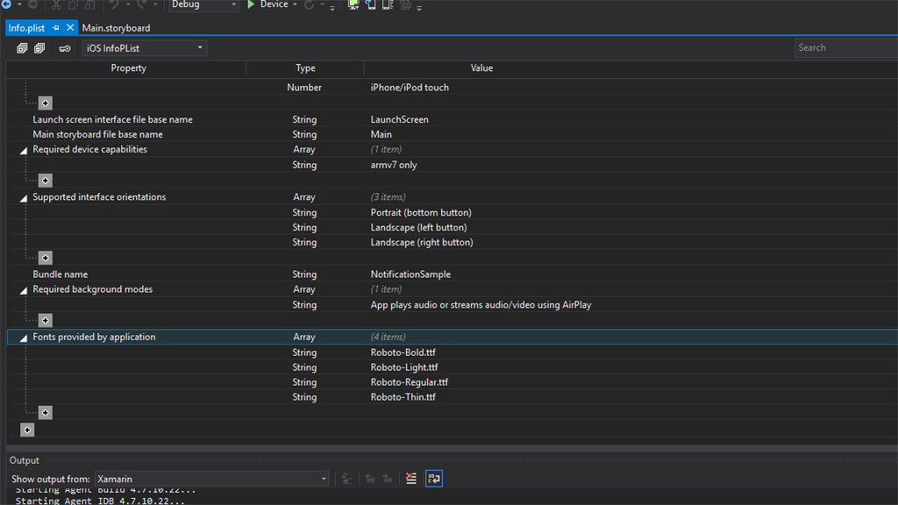Add new item under Supported interface orientations

pyautogui.click(x=46, y=259)
